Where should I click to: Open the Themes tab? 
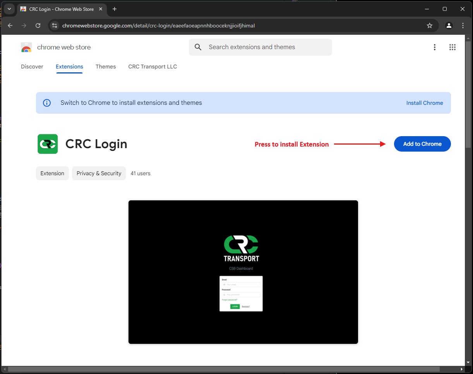coord(106,67)
